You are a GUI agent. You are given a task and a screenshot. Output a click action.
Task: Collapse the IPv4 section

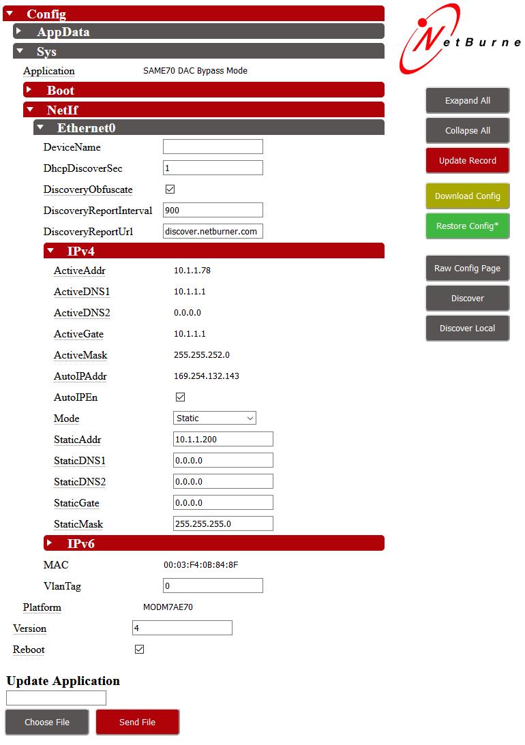pos(214,251)
